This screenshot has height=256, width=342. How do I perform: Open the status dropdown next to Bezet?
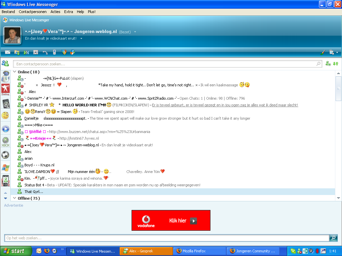(135, 32)
